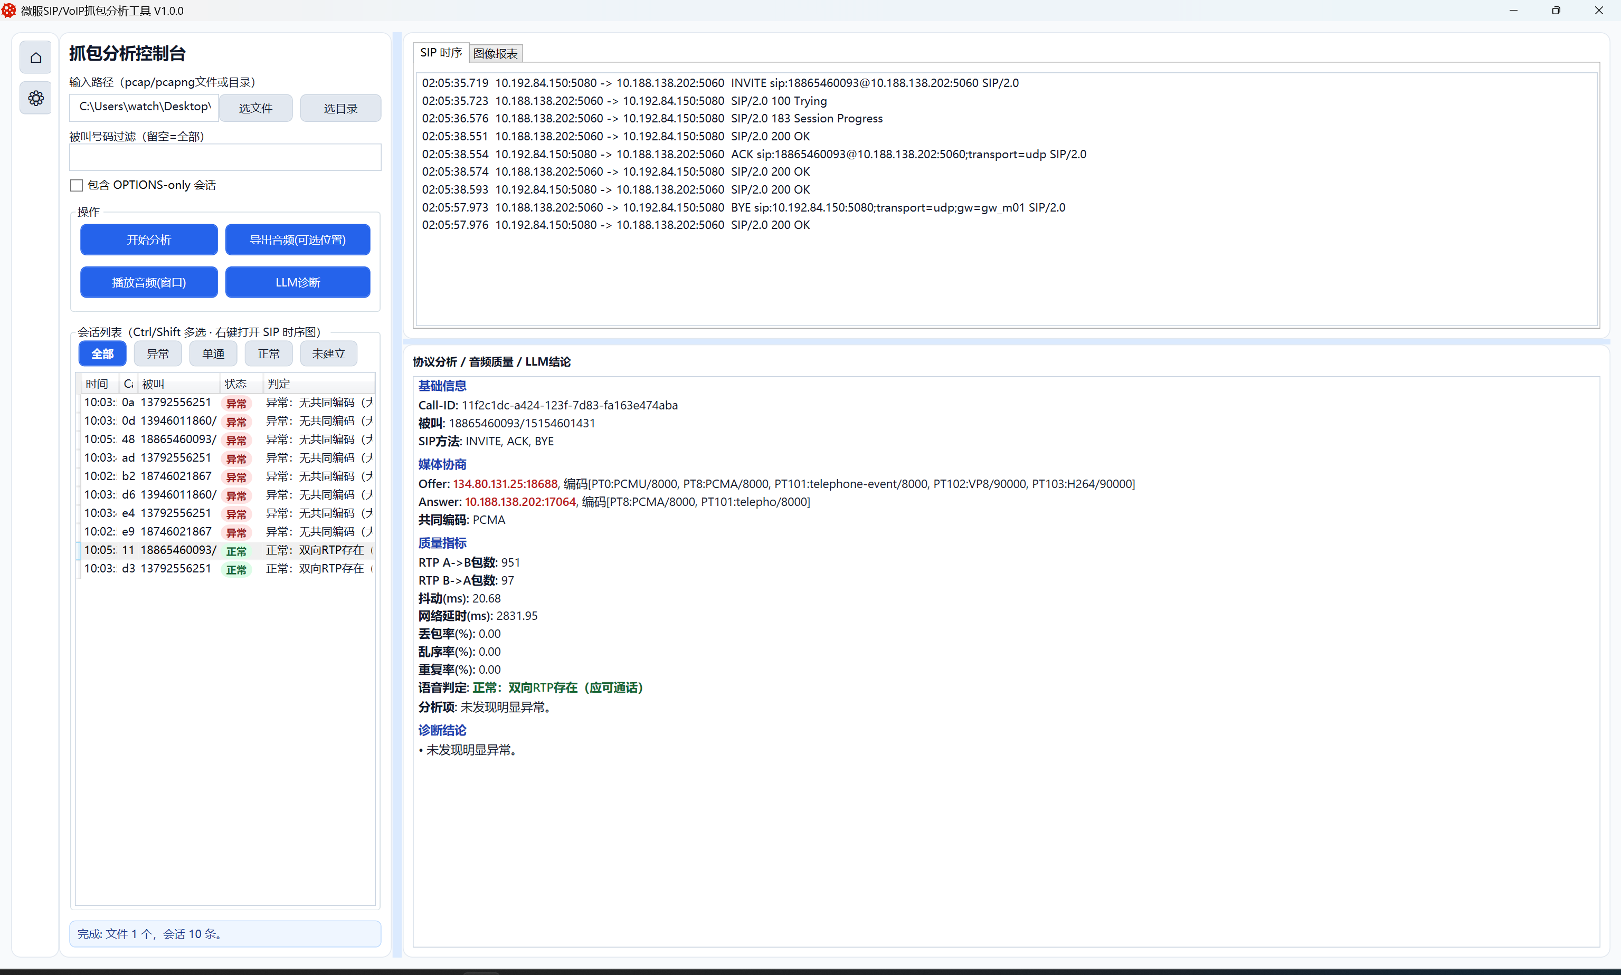The image size is (1621, 975).
Task: Run LLM诊断 on the session
Action: (297, 282)
